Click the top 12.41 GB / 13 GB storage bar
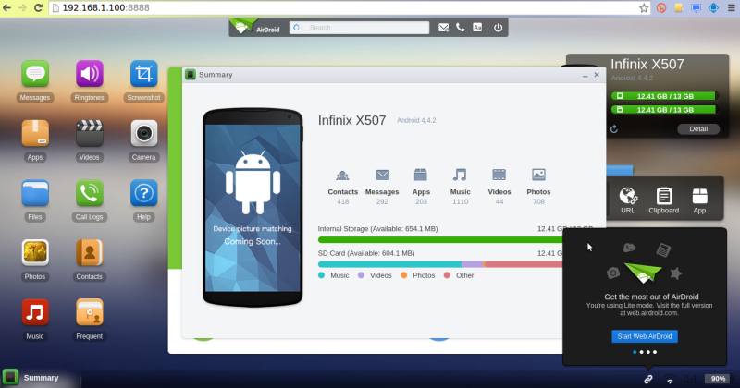Screen dimensions: 740x388 tap(665, 96)
